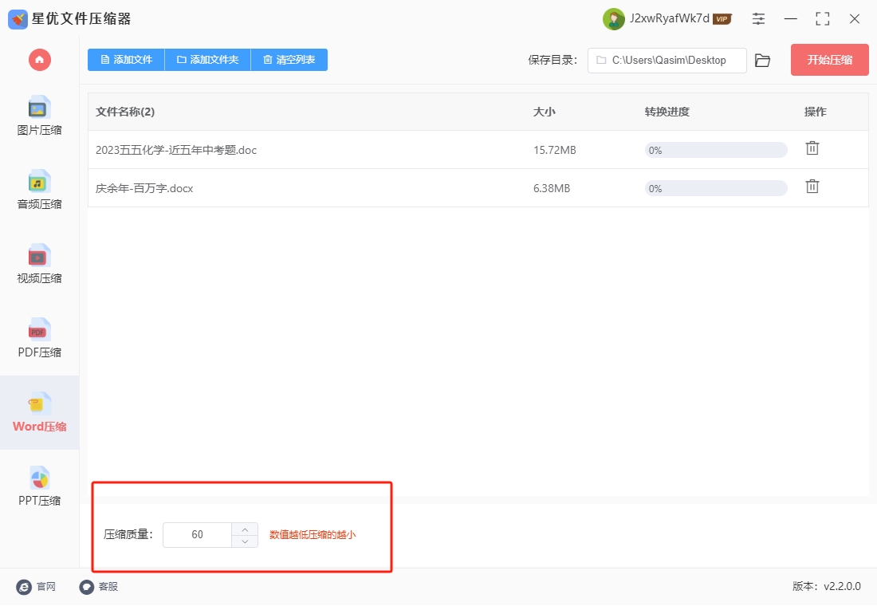Screen dimensions: 877x606
Task: Go to the home page icon
Action: pyautogui.click(x=40, y=60)
